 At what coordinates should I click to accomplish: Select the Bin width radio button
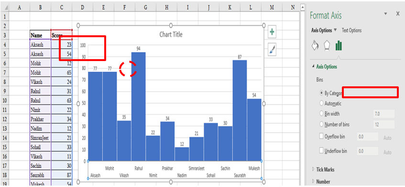coord(322,114)
